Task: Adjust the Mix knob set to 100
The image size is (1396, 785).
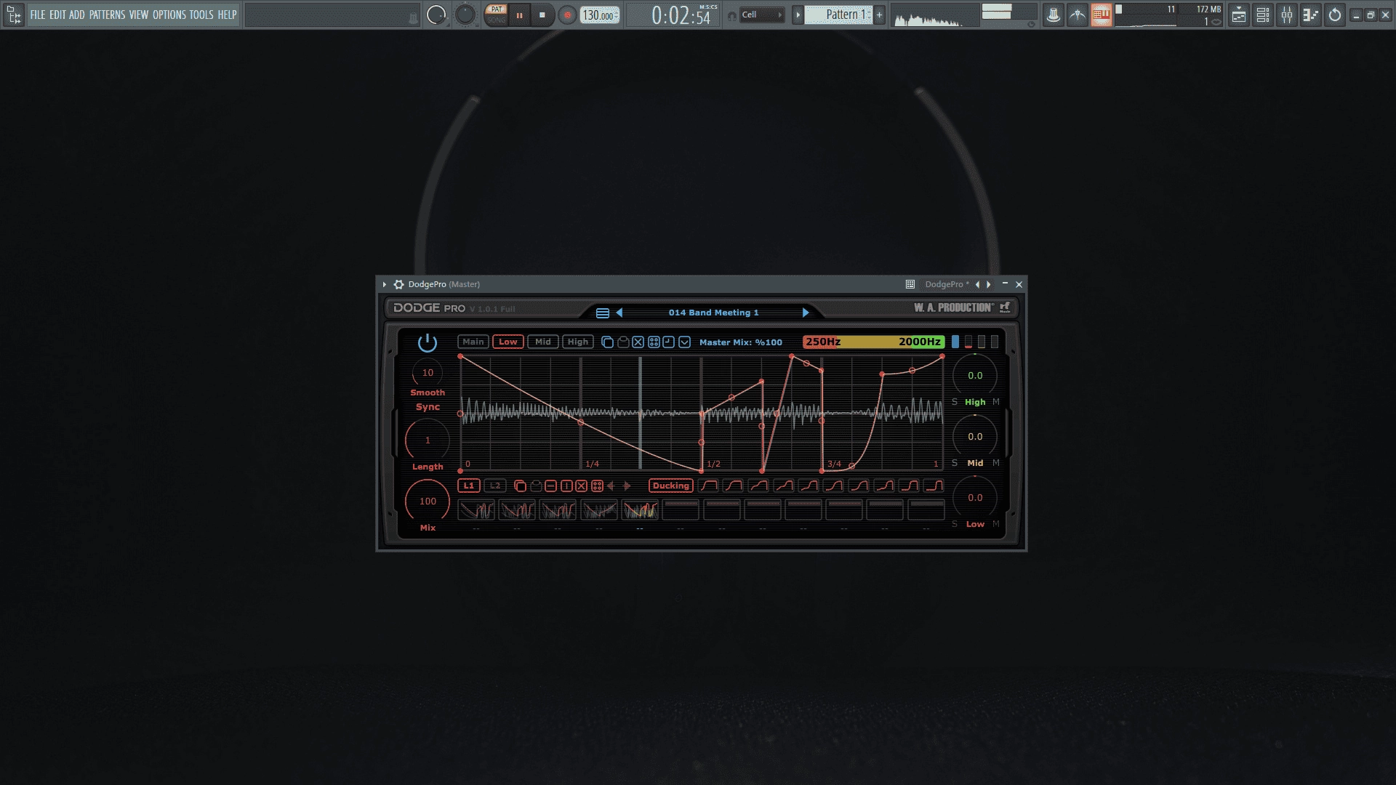Action: 428,501
